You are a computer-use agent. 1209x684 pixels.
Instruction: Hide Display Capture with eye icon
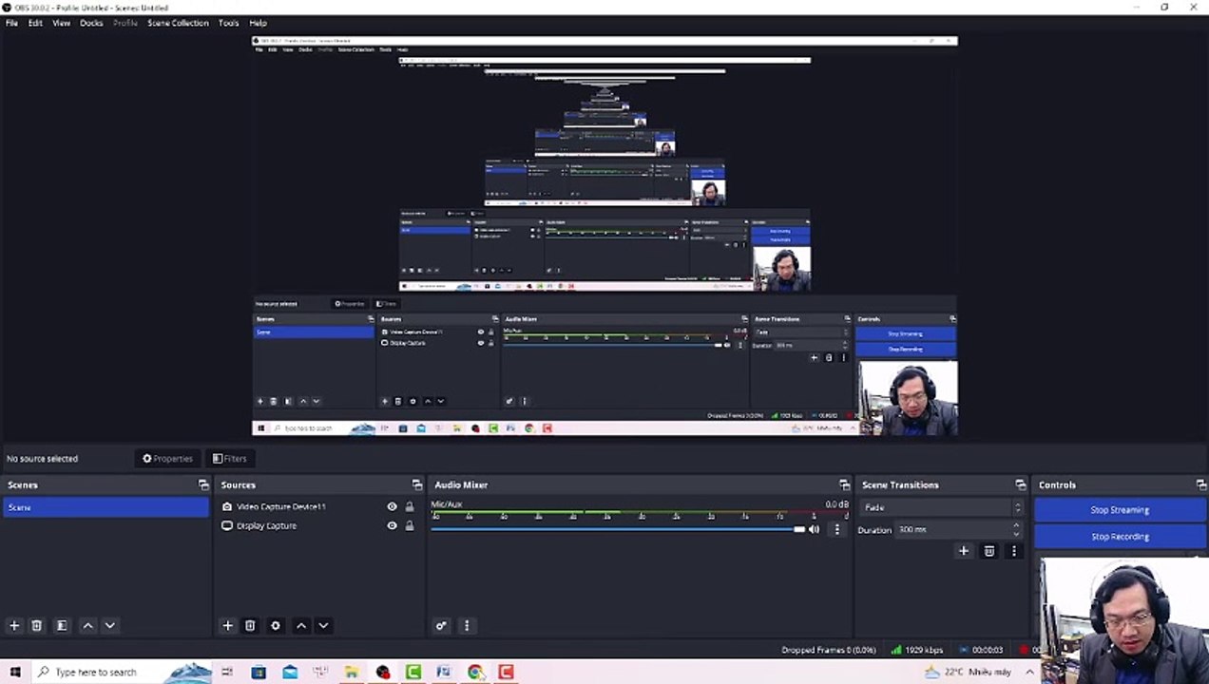[392, 525]
